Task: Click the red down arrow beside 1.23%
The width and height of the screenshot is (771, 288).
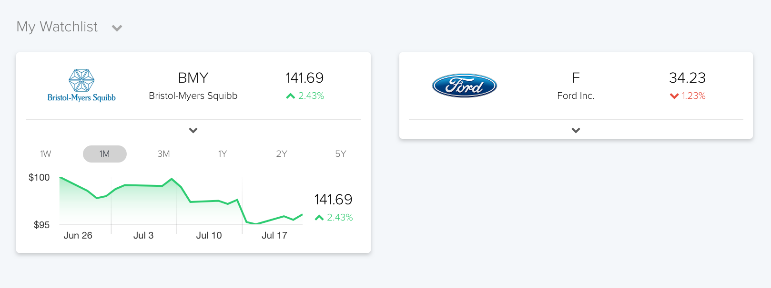Action: pyautogui.click(x=674, y=96)
